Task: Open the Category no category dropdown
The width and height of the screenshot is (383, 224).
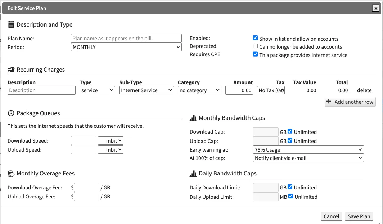Action: pyautogui.click(x=199, y=90)
